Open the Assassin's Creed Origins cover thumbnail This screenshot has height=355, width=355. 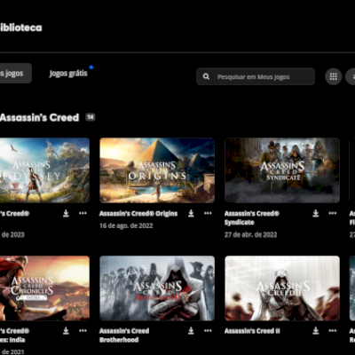pyautogui.click(x=157, y=170)
